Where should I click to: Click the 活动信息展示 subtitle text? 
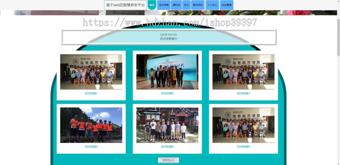[168, 39]
